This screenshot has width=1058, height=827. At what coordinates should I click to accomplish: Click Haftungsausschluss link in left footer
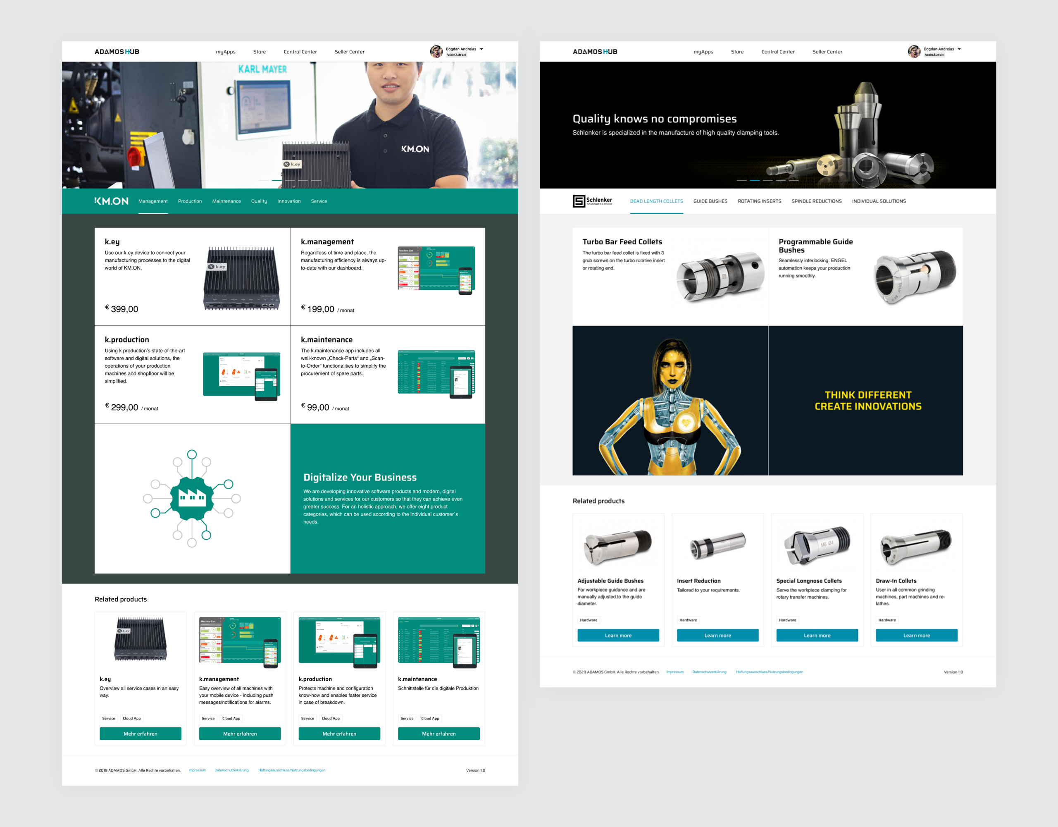pyautogui.click(x=292, y=770)
